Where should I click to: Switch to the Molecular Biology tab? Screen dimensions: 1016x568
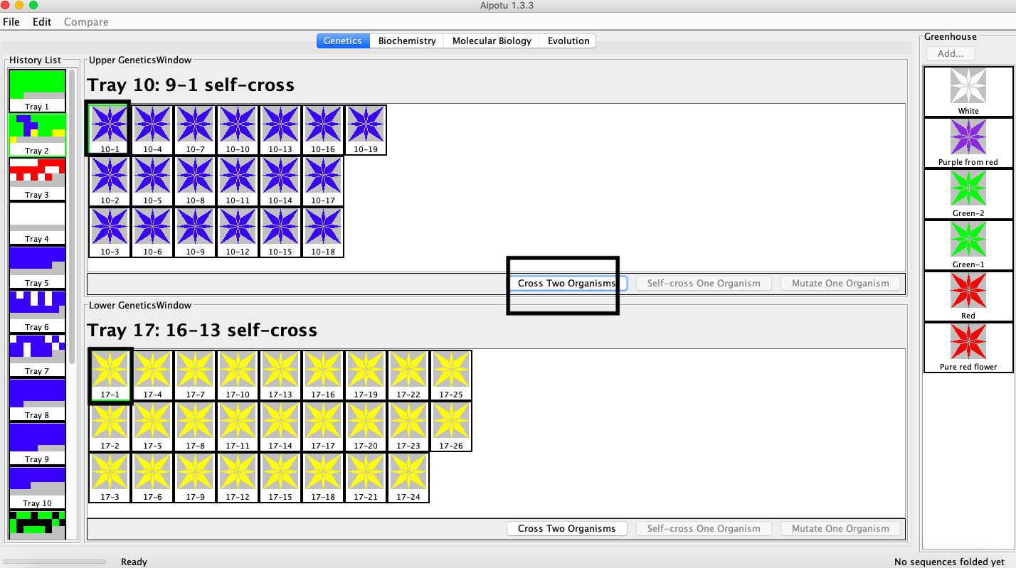[492, 41]
